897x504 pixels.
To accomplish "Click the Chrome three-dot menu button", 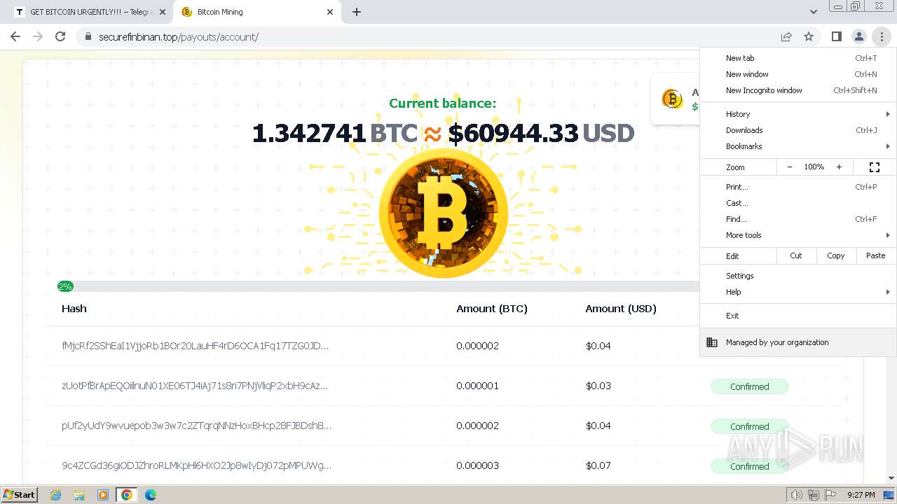I will (882, 36).
